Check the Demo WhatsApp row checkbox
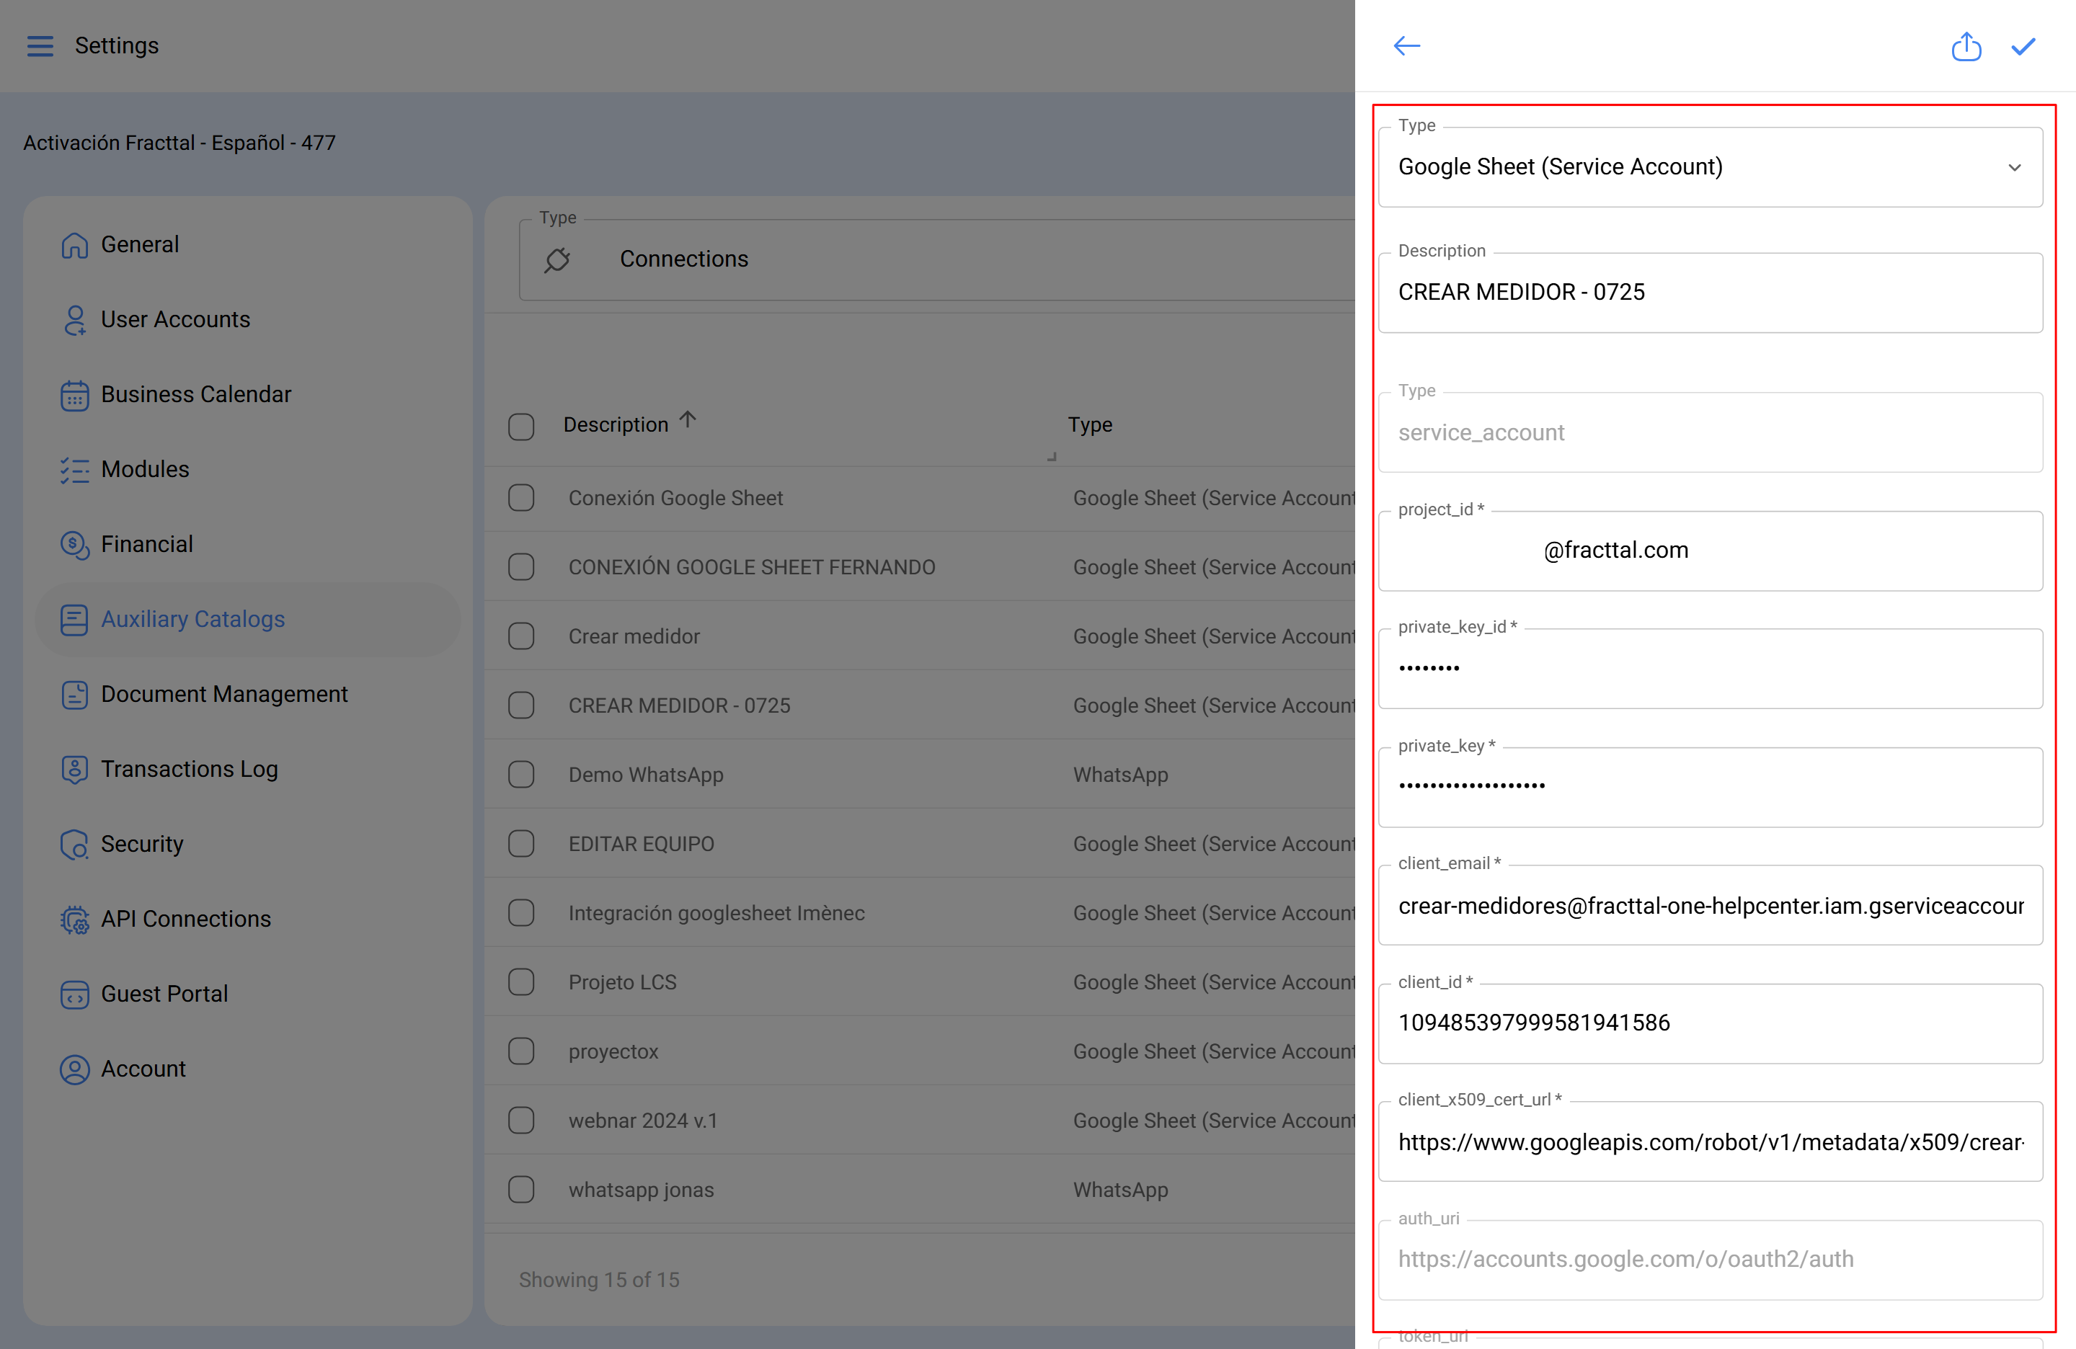 (522, 775)
